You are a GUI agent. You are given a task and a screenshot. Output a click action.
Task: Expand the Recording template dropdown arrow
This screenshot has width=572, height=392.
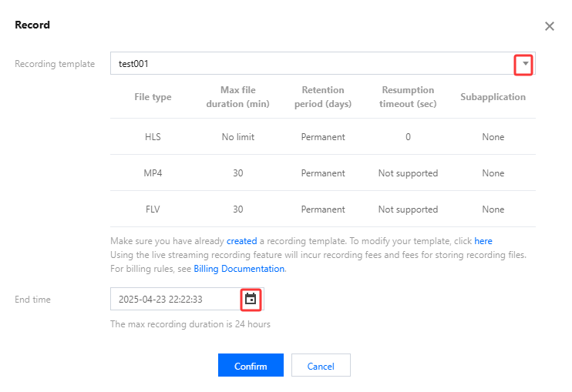(524, 64)
